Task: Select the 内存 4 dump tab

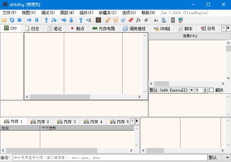Action: (x=93, y=122)
